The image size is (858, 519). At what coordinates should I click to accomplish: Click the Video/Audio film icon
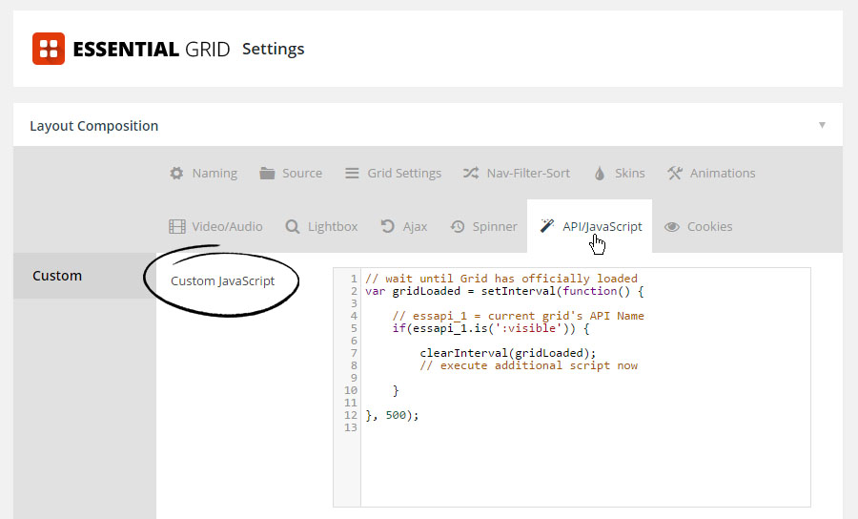click(176, 227)
